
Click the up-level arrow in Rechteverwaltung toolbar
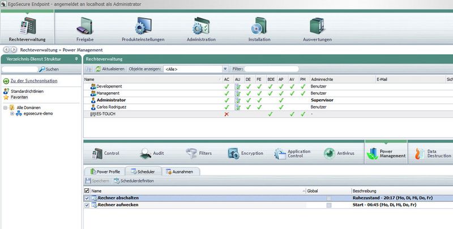coord(89,69)
